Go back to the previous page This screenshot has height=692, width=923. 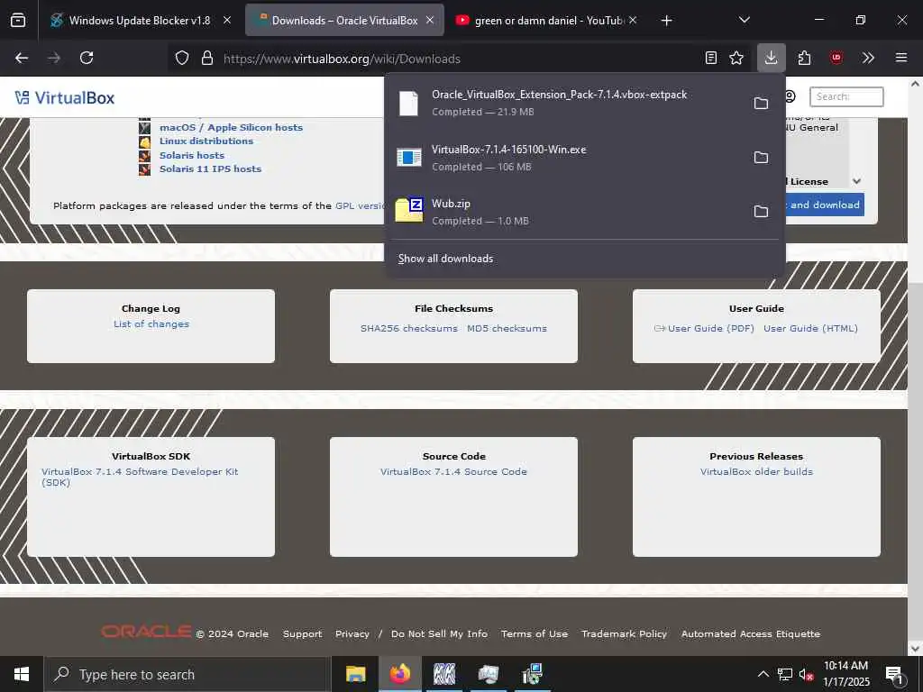click(x=22, y=59)
